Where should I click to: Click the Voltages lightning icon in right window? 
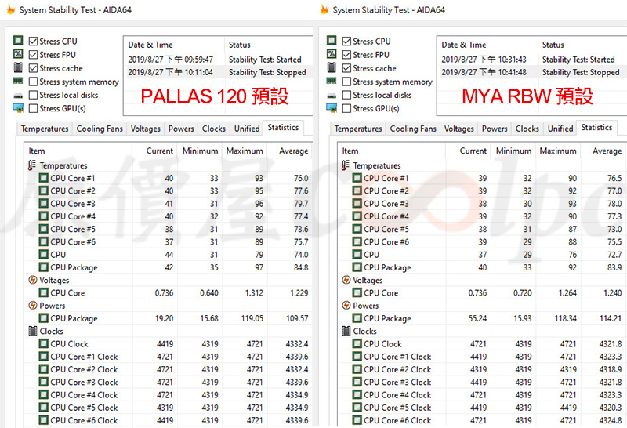click(346, 280)
